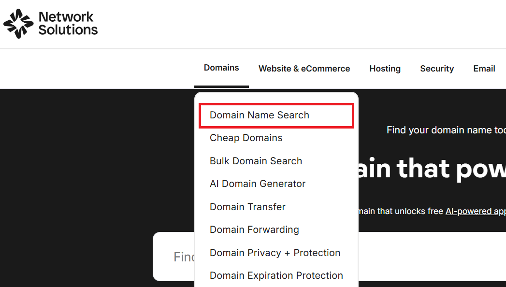
Task: Open the Hosting menu
Action: pos(385,69)
